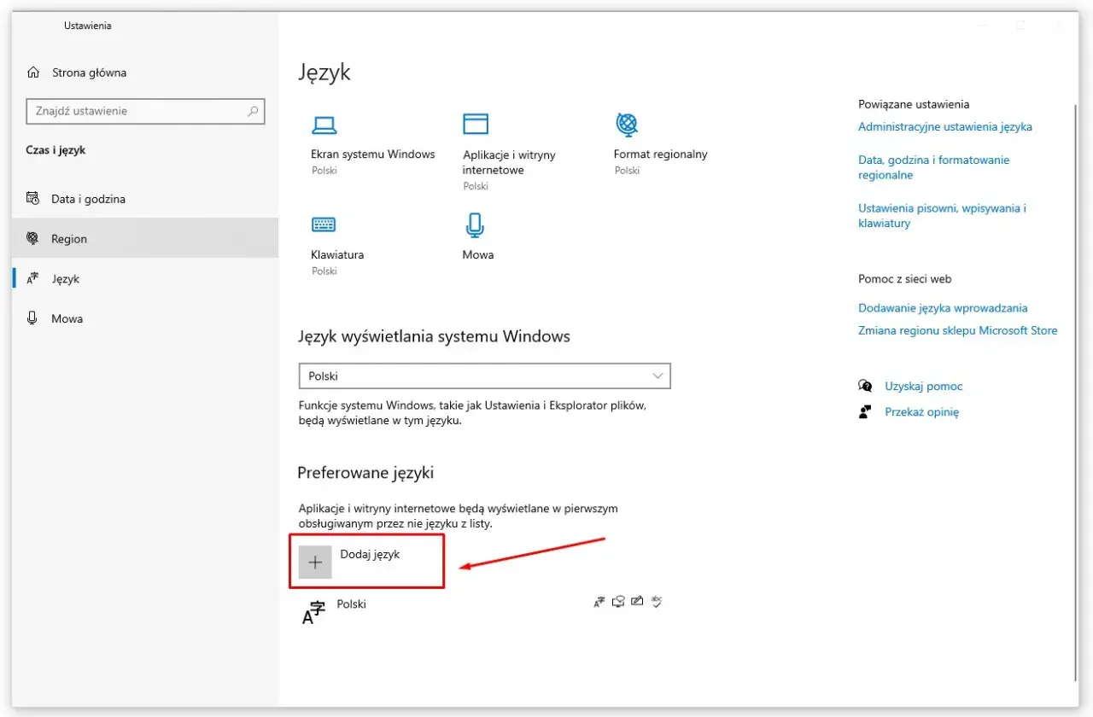1093x717 pixels.
Task: Click the Ekran systemu Windows laptop icon
Action: click(x=324, y=125)
